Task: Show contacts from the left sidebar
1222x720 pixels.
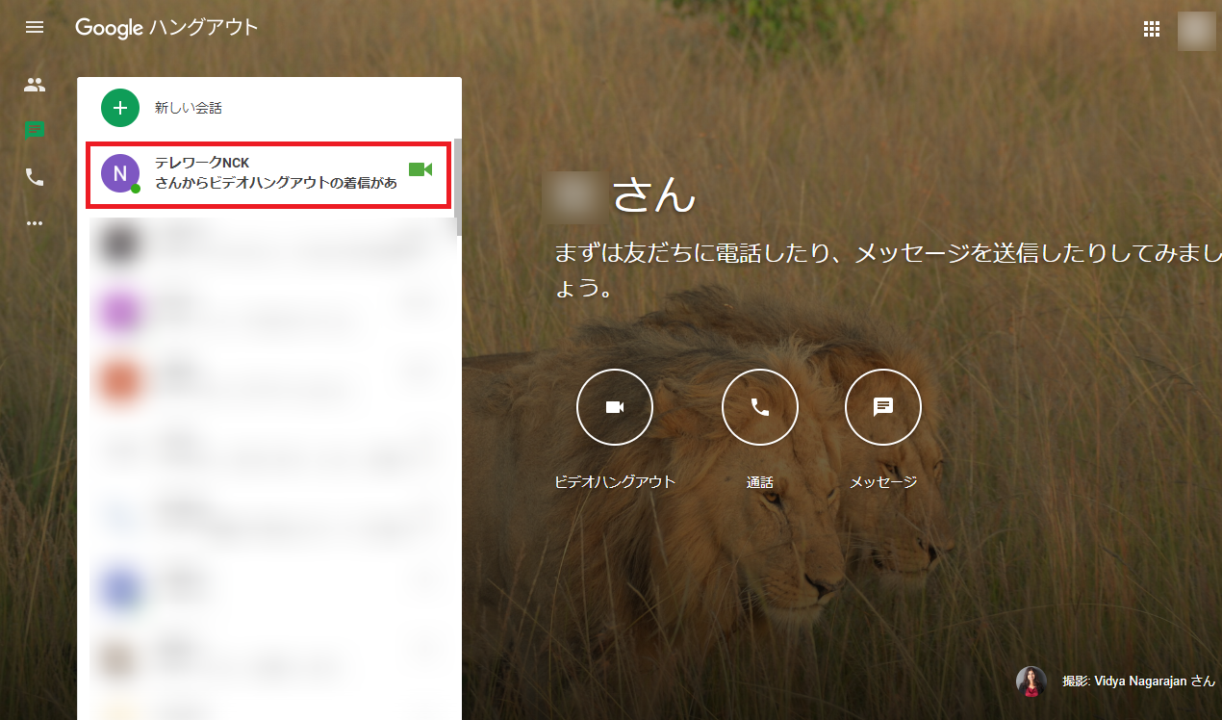Action: coord(35,85)
